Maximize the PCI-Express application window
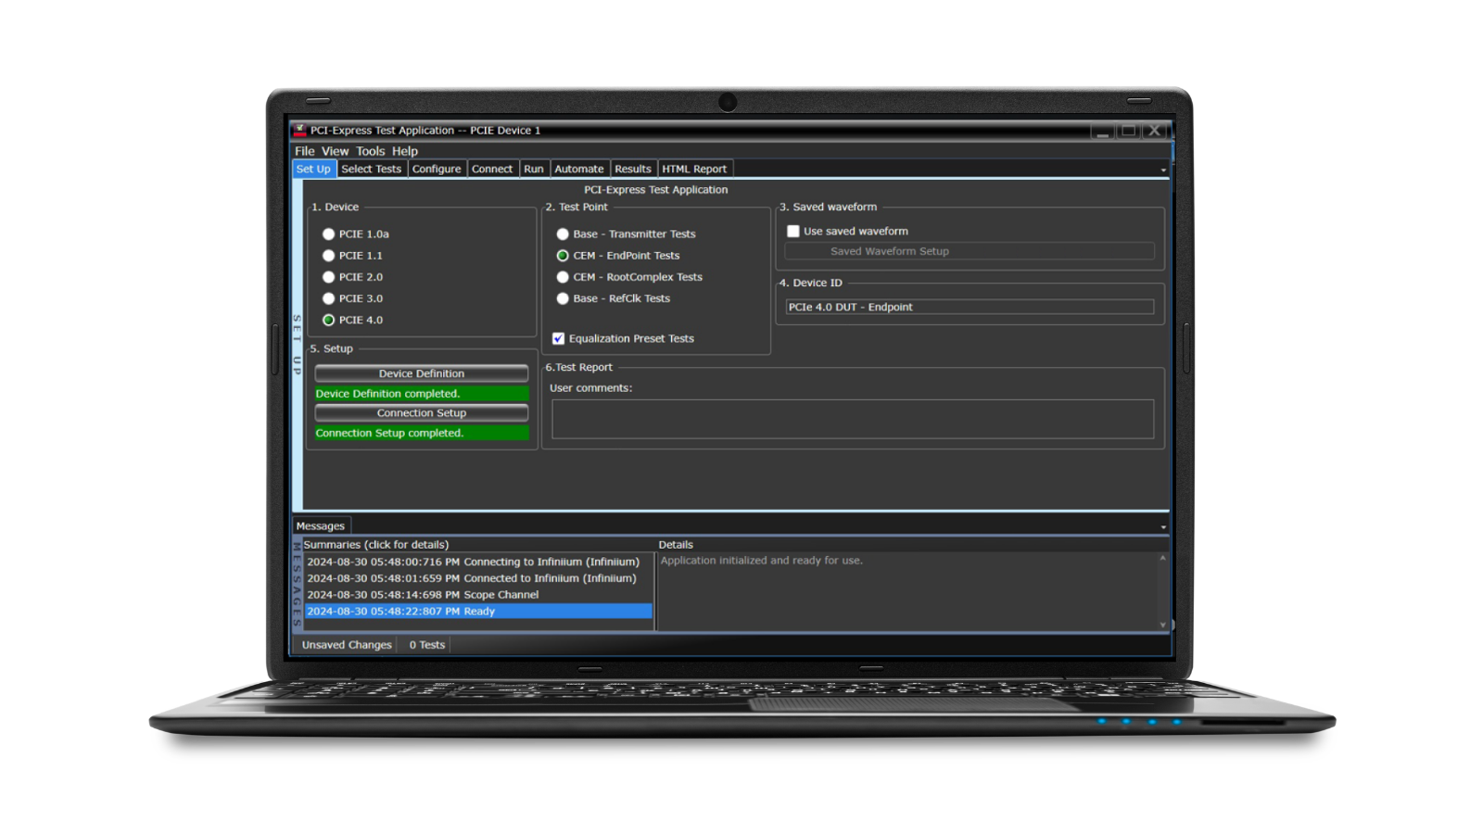Viewport: 1483px width, 834px height. click(1128, 132)
